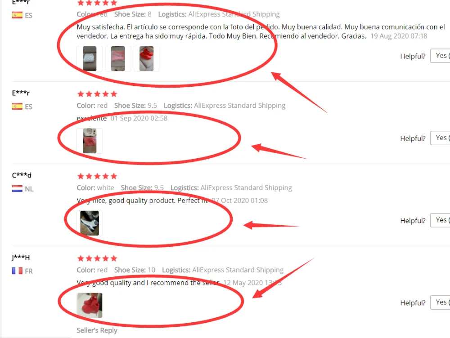450x338 pixels.
Task: Open second pink photo in Muy satisfecha review
Action: (118, 58)
